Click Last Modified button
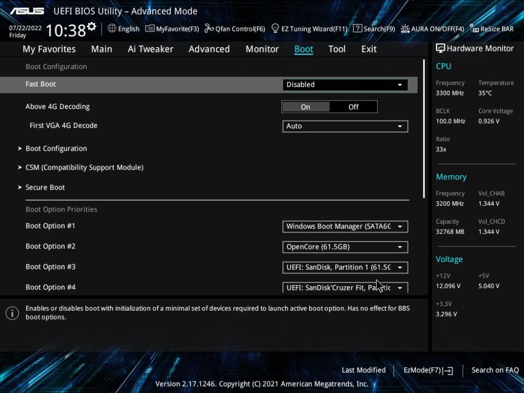The height and width of the screenshot is (393, 524). (364, 370)
